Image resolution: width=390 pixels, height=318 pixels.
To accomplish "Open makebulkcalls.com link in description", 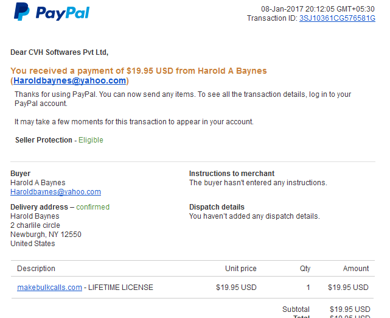I will pyautogui.click(x=49, y=288).
